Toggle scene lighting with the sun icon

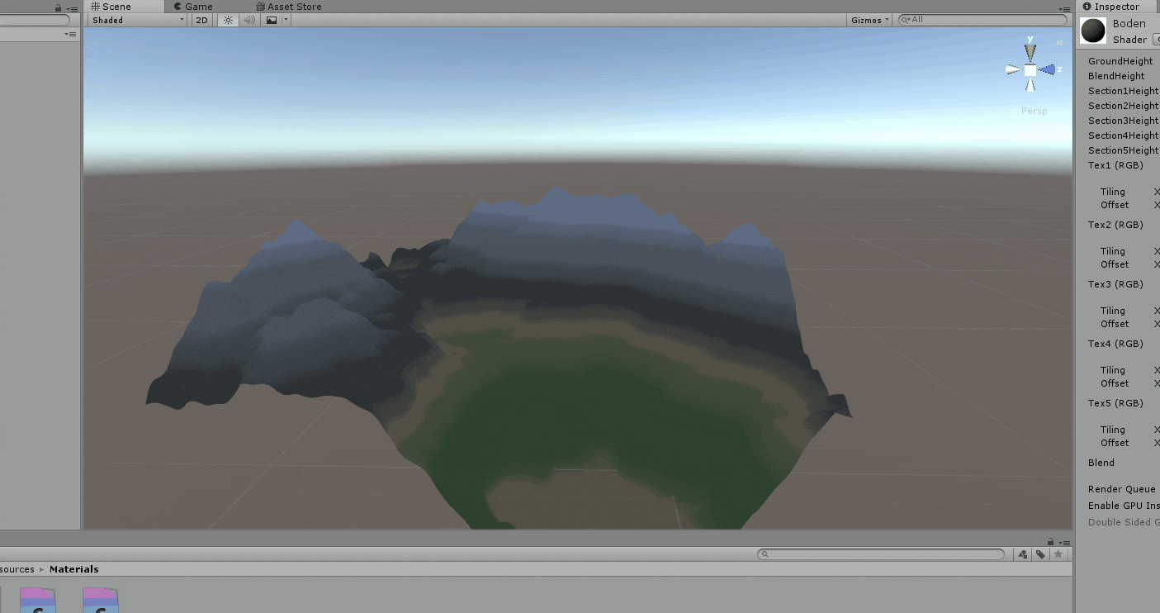coord(227,20)
